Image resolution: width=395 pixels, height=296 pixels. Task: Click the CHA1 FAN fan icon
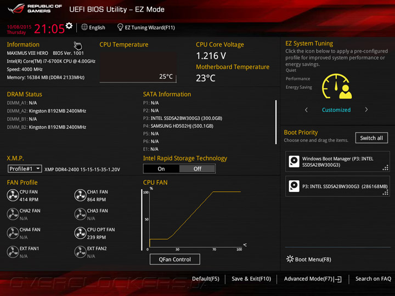(x=80, y=195)
